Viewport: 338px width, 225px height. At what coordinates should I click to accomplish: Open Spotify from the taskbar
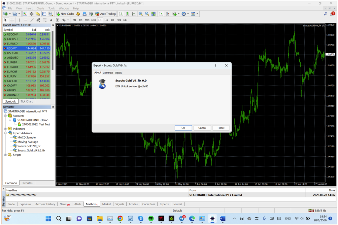(x=151, y=218)
